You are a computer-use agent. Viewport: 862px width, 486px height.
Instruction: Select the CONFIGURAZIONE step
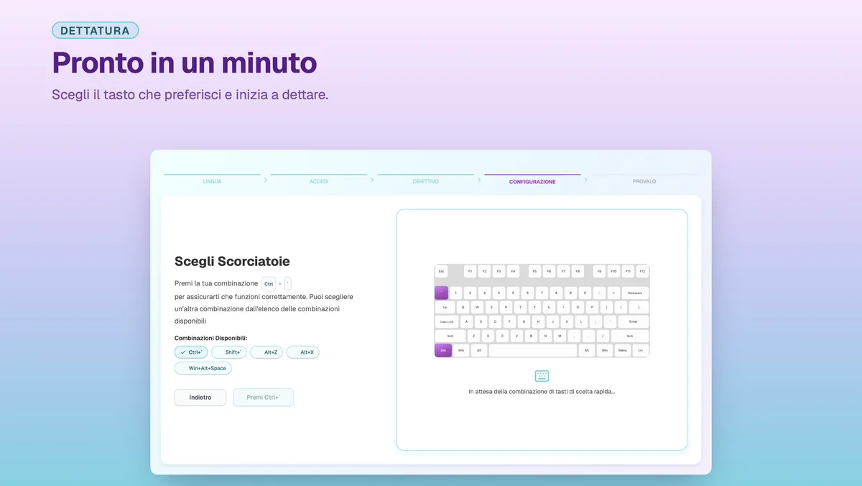click(532, 180)
